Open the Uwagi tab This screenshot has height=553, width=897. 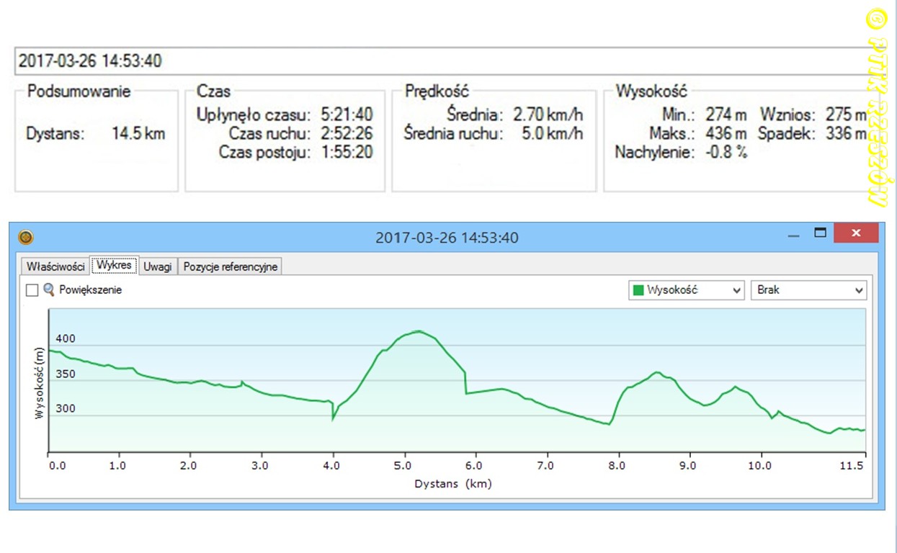click(157, 266)
